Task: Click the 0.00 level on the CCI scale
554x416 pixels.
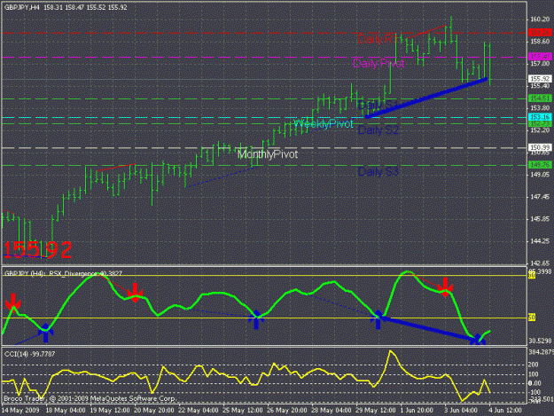Action: coord(534,383)
